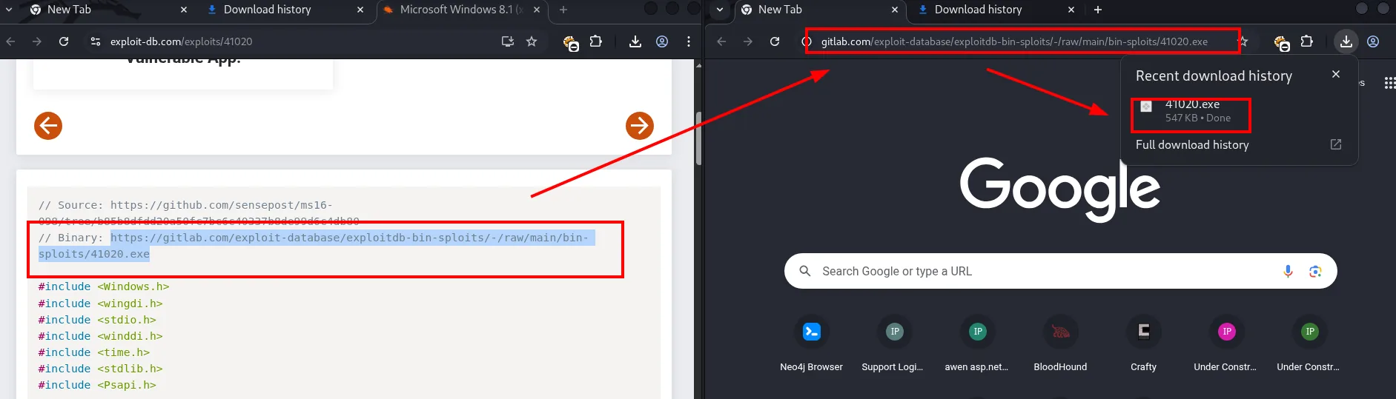Close the Recent download history popup
The image size is (1396, 399).
click(x=1336, y=74)
